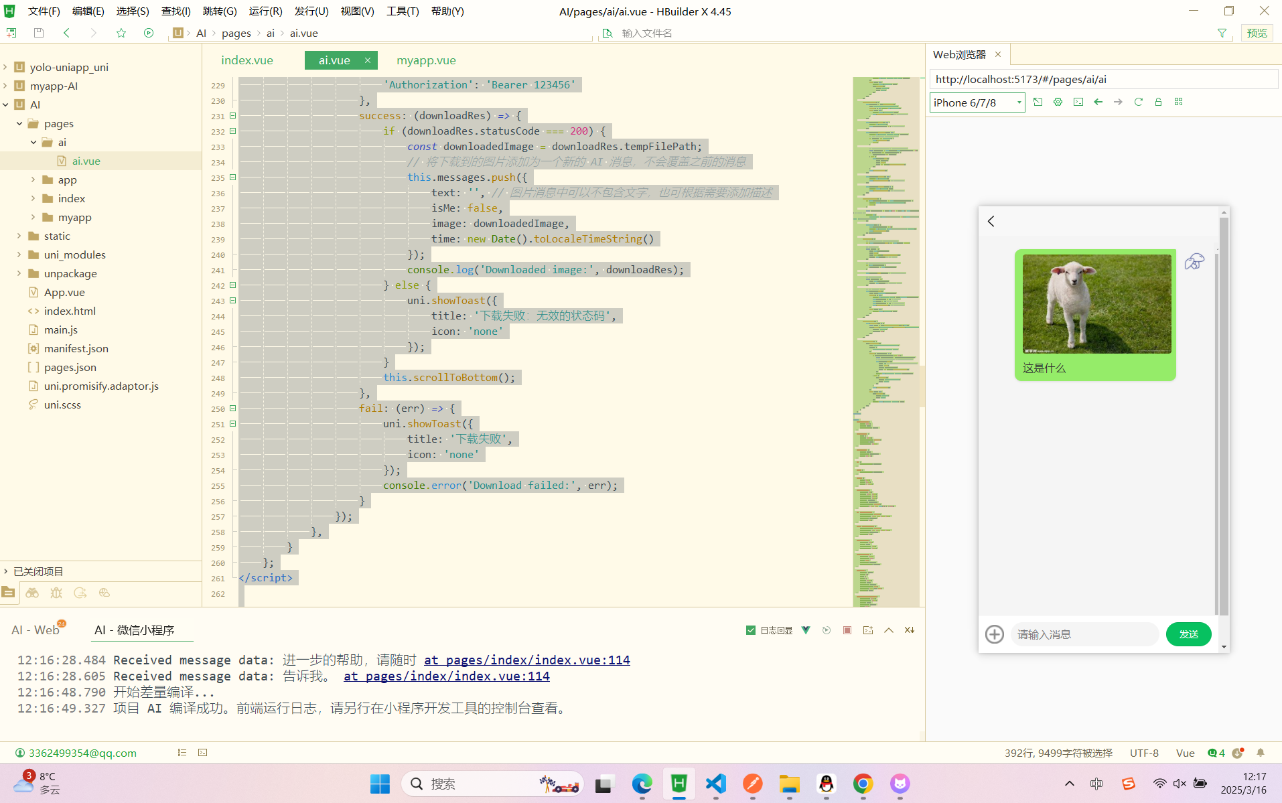
Task: Click the filter funnel icon
Action: (x=1222, y=33)
